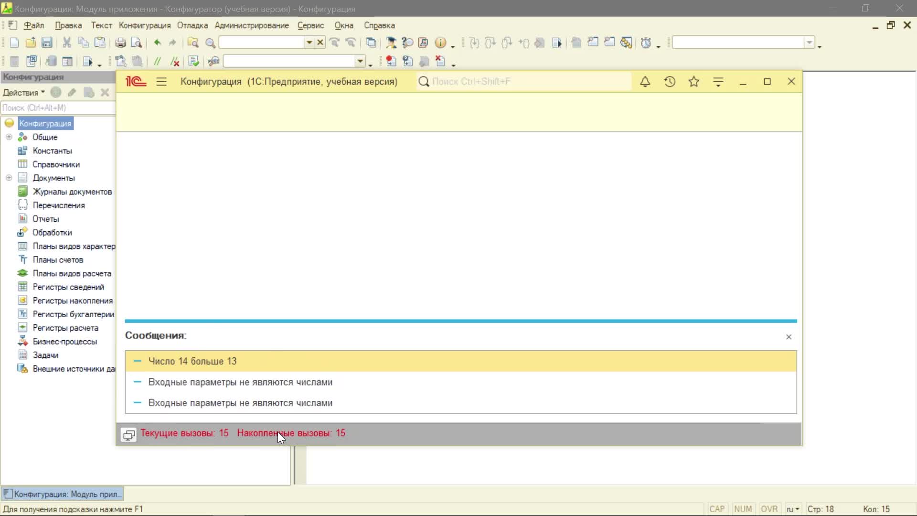Click the 1C Поиск Ctrl+Shift+F search field

[x=523, y=82]
